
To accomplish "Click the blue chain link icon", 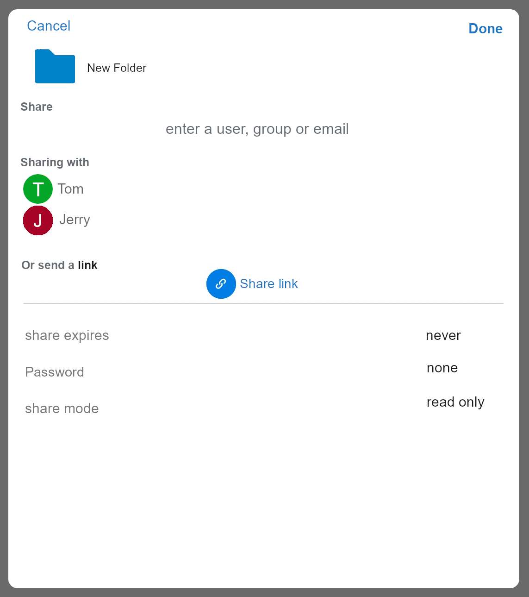I will pos(221,284).
